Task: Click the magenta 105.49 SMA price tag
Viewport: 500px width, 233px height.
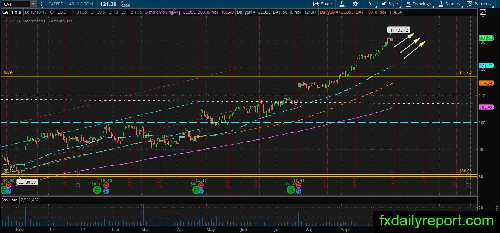Action: coord(486,107)
